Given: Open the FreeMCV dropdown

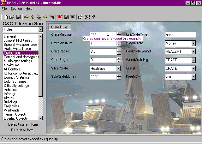Looking at the screenshot, I should pos(193,77).
